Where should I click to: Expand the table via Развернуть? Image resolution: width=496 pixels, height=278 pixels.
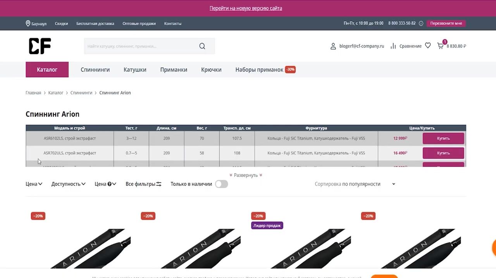coord(246,175)
